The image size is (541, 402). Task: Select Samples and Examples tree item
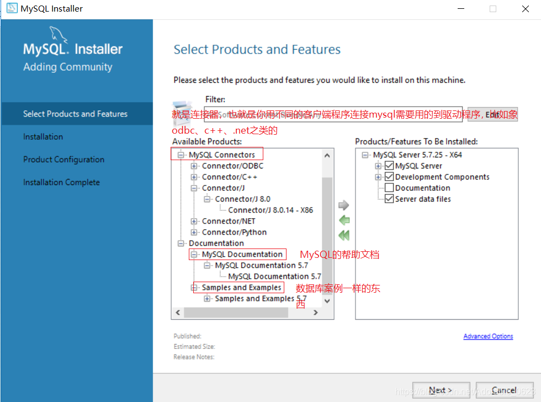coord(242,288)
